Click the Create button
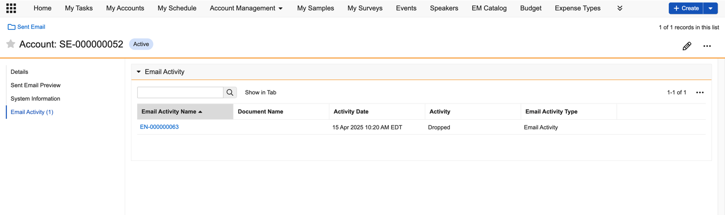The image size is (725, 215). click(686, 8)
